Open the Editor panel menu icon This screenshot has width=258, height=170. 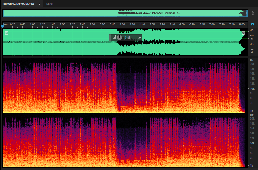(39, 4)
